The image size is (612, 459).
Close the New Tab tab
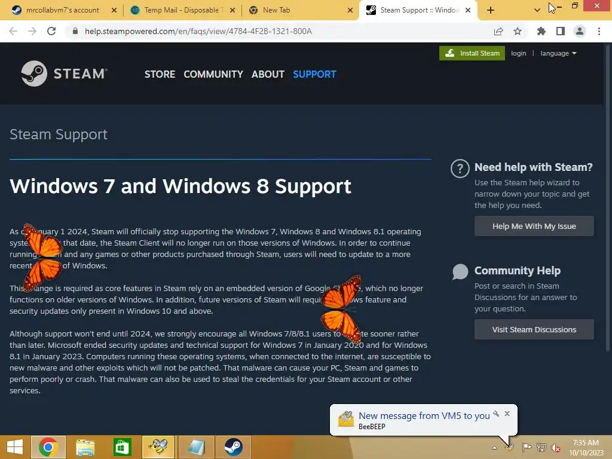(x=350, y=10)
